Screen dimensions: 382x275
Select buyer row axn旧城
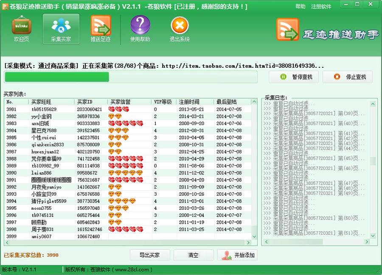(128, 124)
